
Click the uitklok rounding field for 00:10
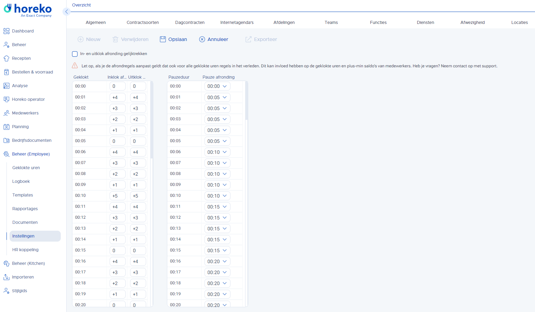tap(138, 196)
